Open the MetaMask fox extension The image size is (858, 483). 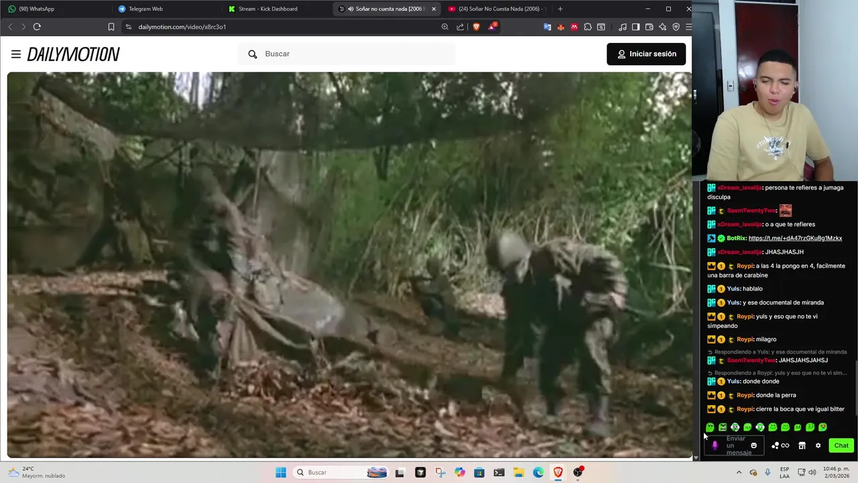pyautogui.click(x=561, y=27)
